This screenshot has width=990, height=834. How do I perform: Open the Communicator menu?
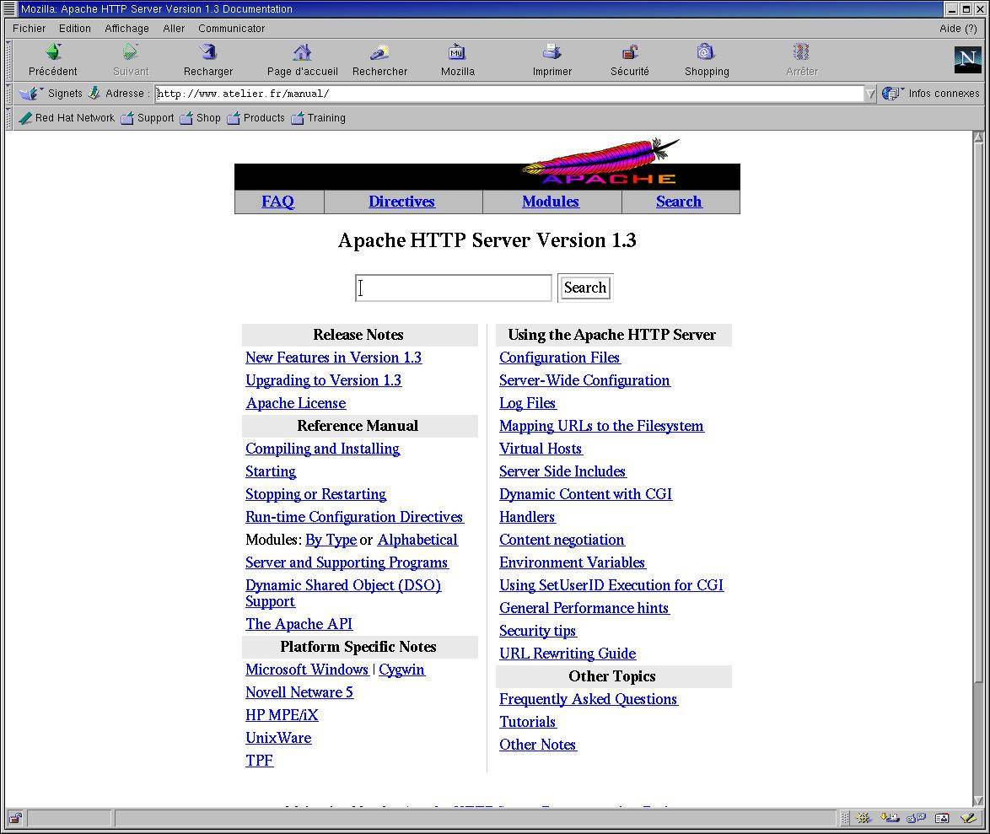click(232, 29)
